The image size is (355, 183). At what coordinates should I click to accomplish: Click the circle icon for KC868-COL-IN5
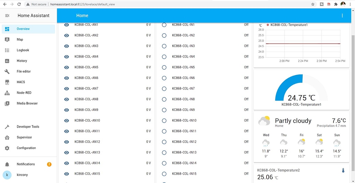(164, 68)
